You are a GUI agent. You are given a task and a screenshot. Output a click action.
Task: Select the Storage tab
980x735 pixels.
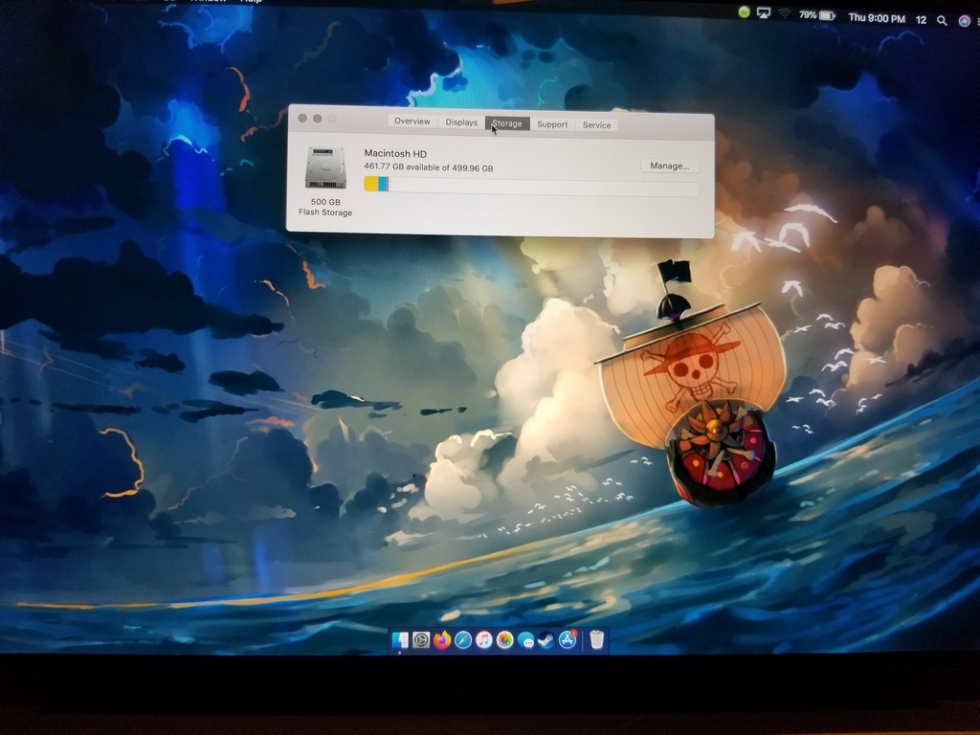pos(507,123)
